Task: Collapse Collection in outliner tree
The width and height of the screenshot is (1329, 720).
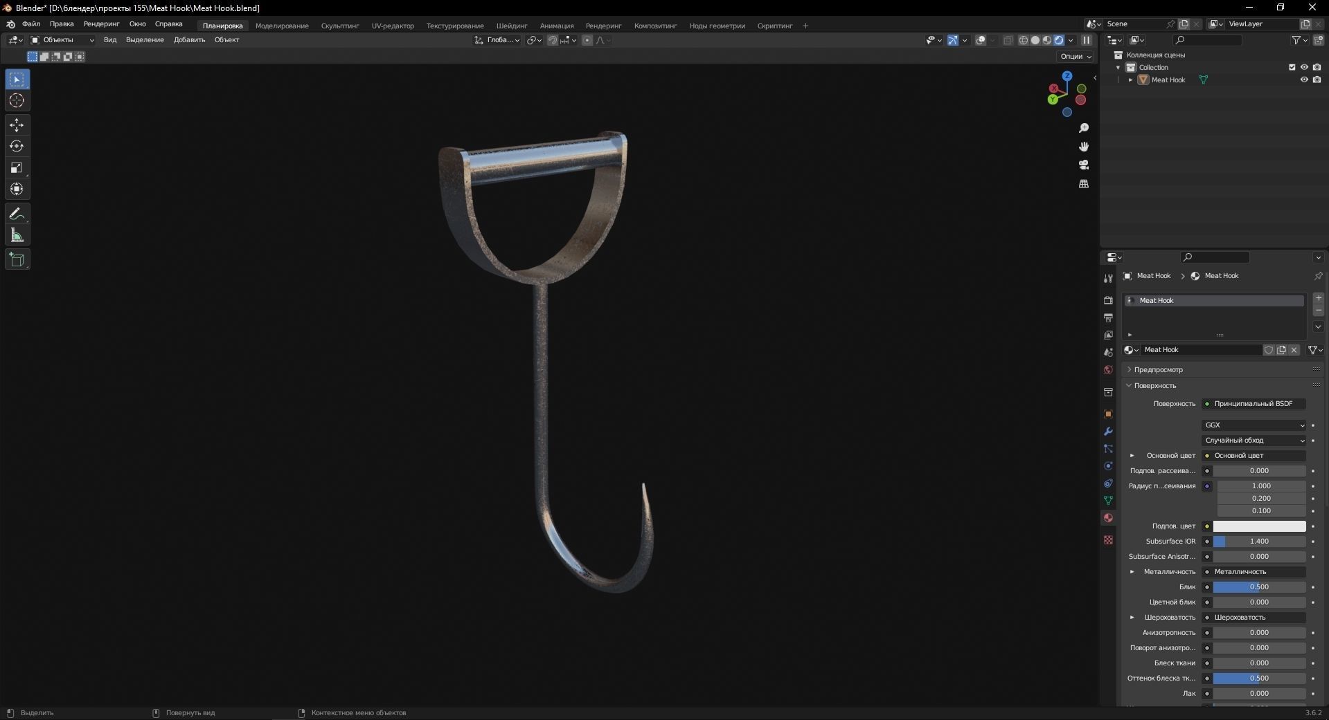Action: click(1118, 68)
